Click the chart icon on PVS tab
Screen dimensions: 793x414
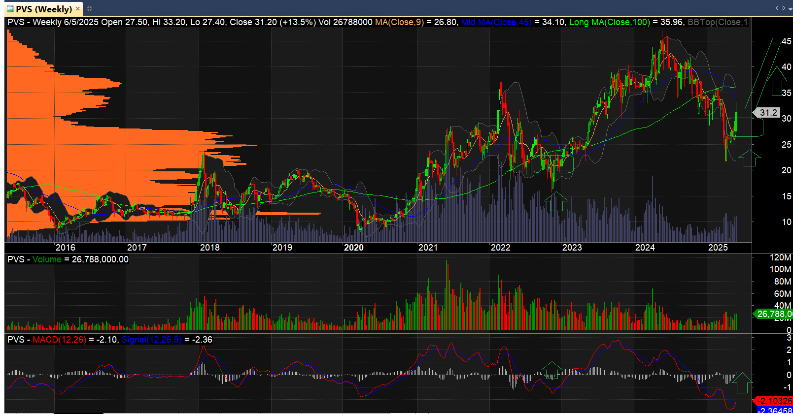(10, 9)
